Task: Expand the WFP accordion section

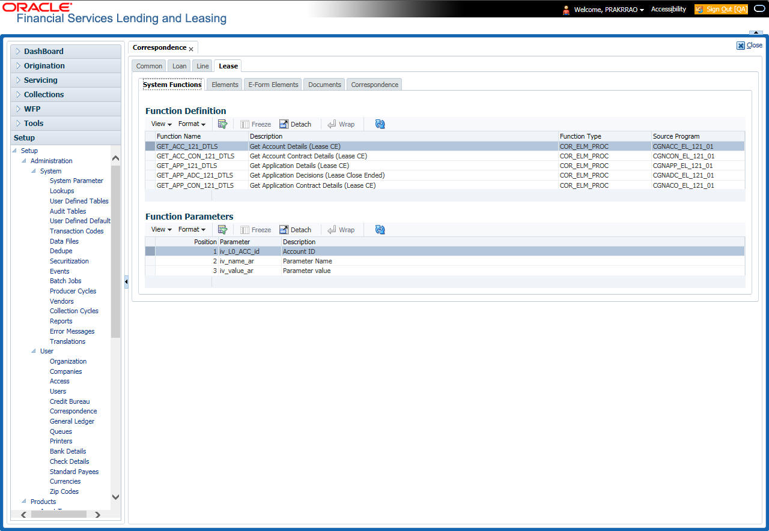Action: 66,109
